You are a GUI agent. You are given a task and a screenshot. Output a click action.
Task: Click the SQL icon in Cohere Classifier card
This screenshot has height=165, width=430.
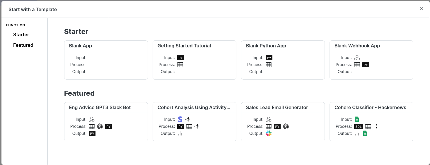[359, 126]
